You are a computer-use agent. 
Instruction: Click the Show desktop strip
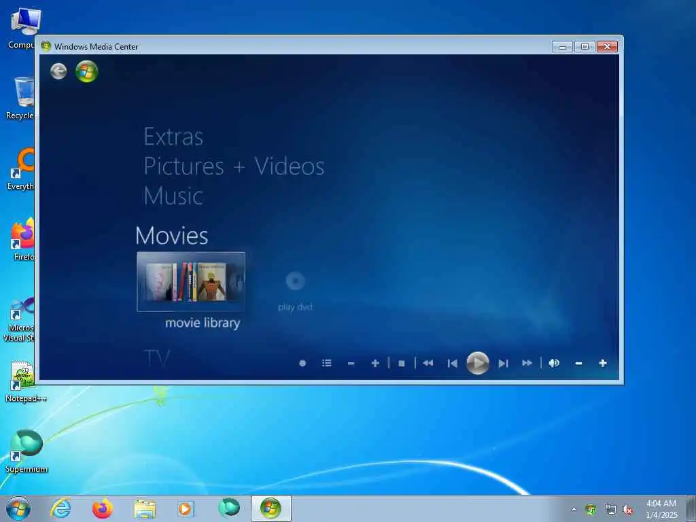click(x=691, y=509)
